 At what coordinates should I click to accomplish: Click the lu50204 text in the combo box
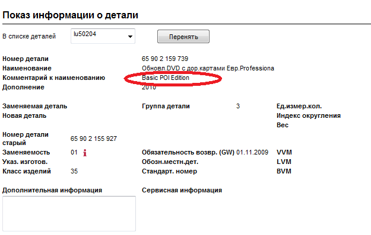tap(85, 34)
